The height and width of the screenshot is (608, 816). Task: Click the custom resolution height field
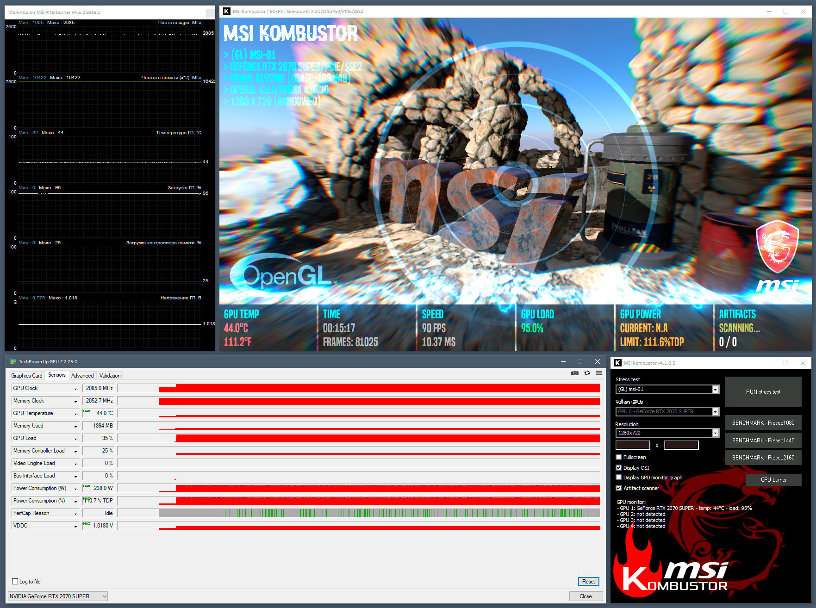click(681, 445)
